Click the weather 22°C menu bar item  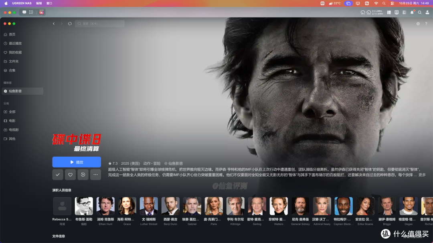tap(335, 3)
